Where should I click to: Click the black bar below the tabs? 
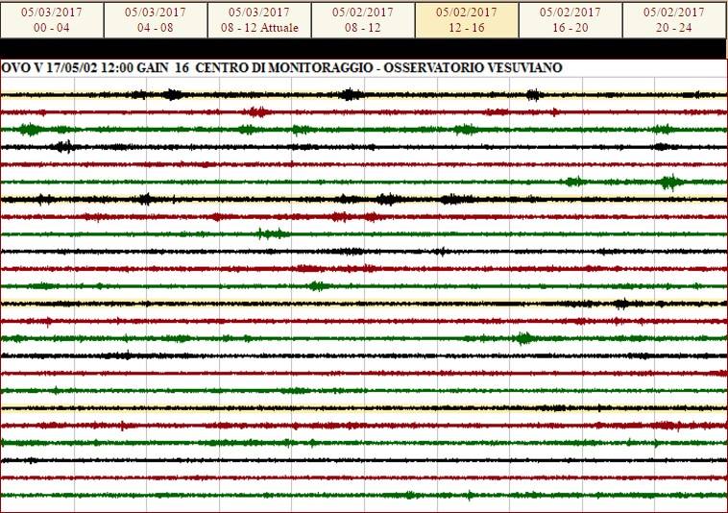tap(364, 49)
